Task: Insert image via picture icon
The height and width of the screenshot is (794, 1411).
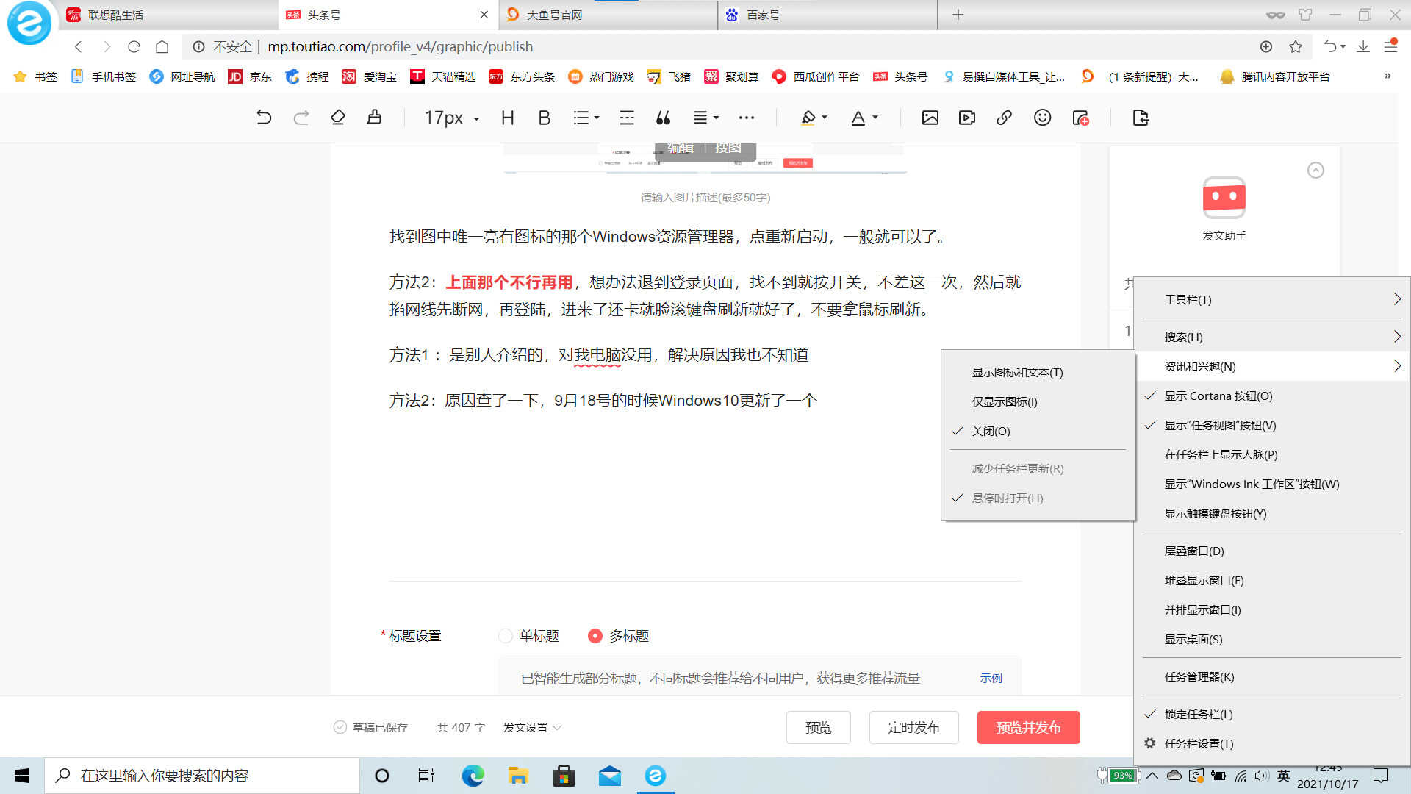Action: (x=930, y=118)
